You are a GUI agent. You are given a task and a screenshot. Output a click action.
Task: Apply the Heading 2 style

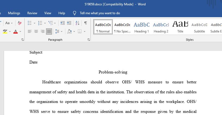point(161,27)
